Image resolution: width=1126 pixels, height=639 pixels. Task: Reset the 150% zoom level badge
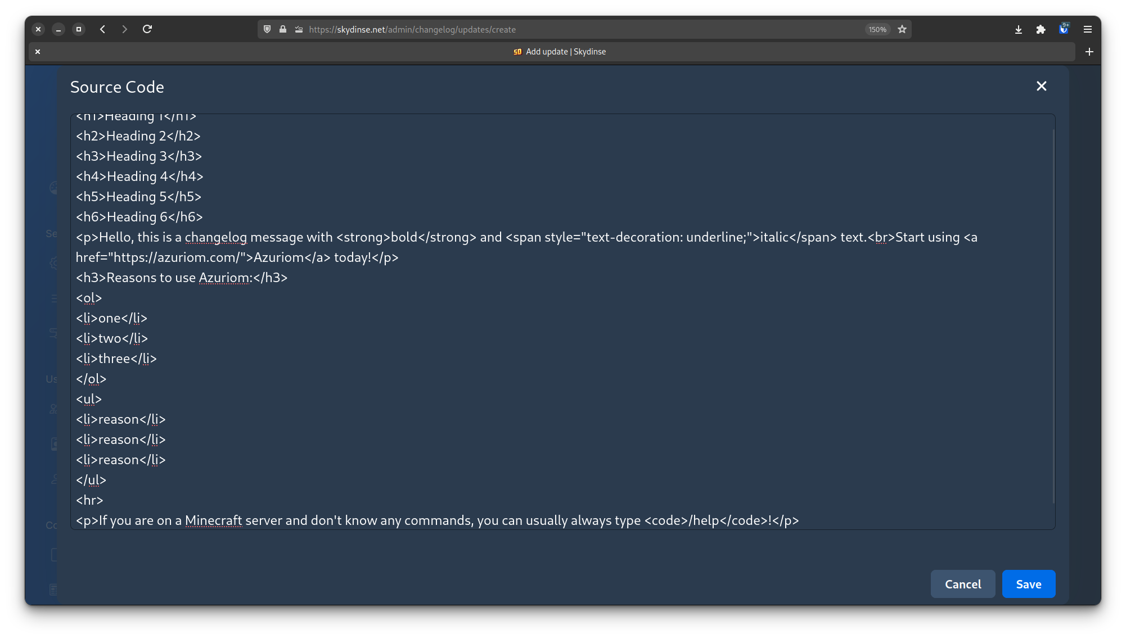click(877, 29)
